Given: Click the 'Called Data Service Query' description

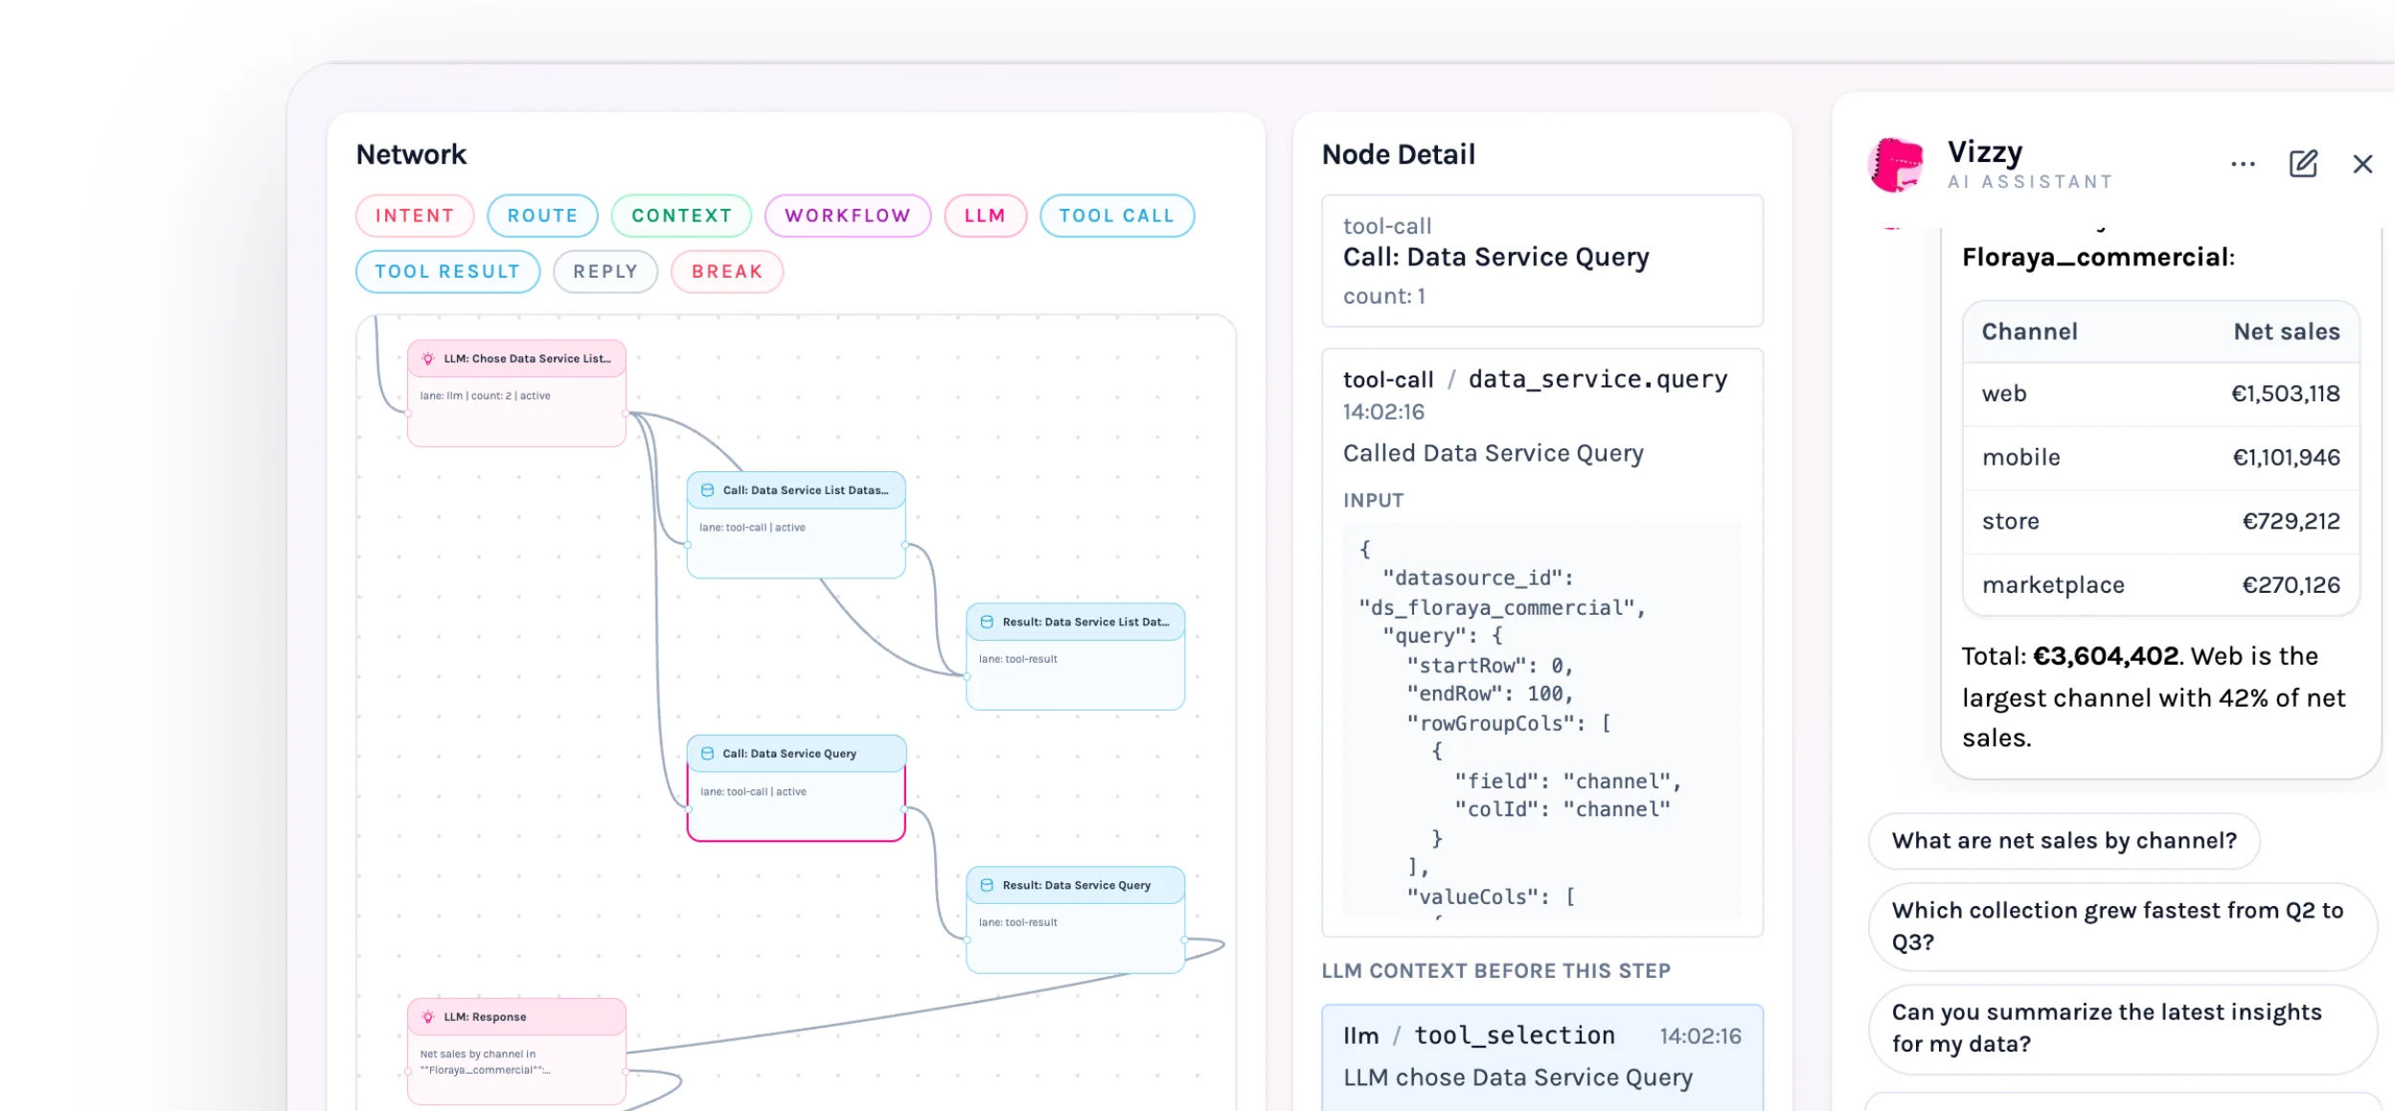Looking at the screenshot, I should [x=1493, y=453].
